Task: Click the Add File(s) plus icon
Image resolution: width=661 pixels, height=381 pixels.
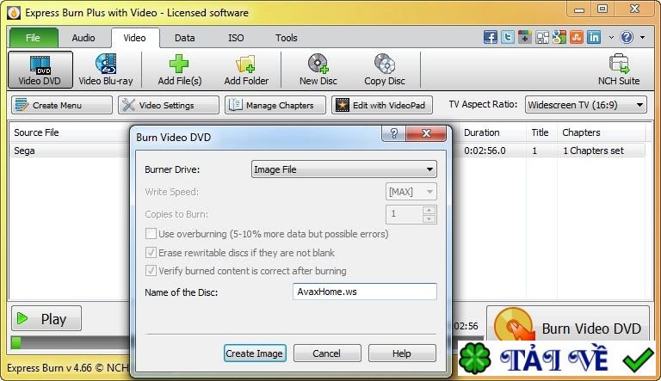Action: 179,64
